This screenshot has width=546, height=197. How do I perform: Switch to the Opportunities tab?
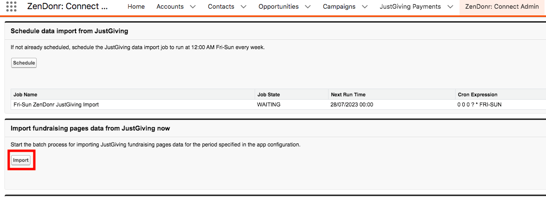click(x=278, y=7)
